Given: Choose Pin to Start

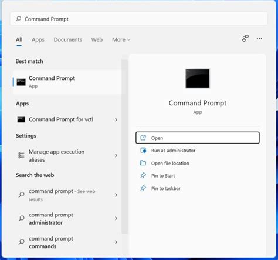Looking at the screenshot, I should (198, 176).
